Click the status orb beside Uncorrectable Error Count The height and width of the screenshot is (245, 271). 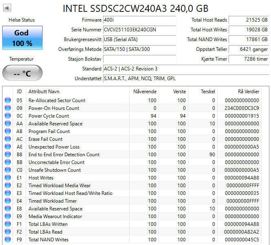(x=8, y=162)
